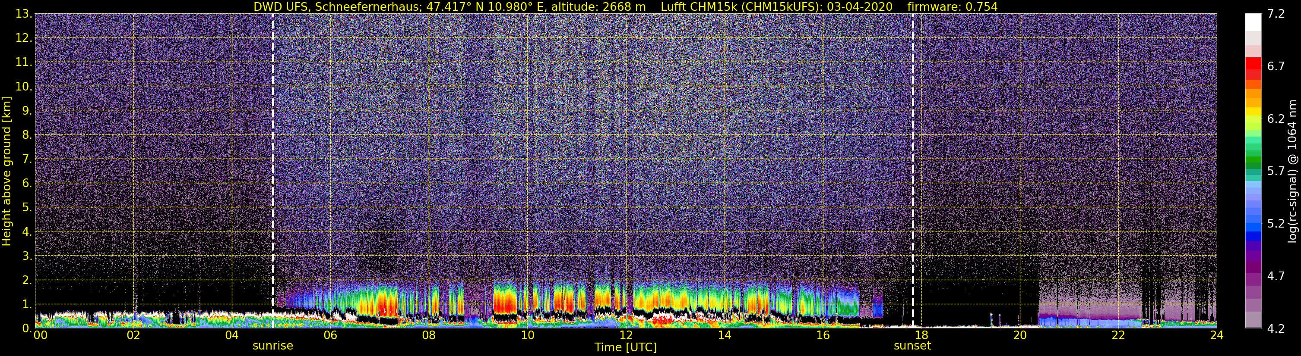Screen dimensions: 1301x356
Task: Click the height-axis tick label "11."
Action: click(24, 62)
